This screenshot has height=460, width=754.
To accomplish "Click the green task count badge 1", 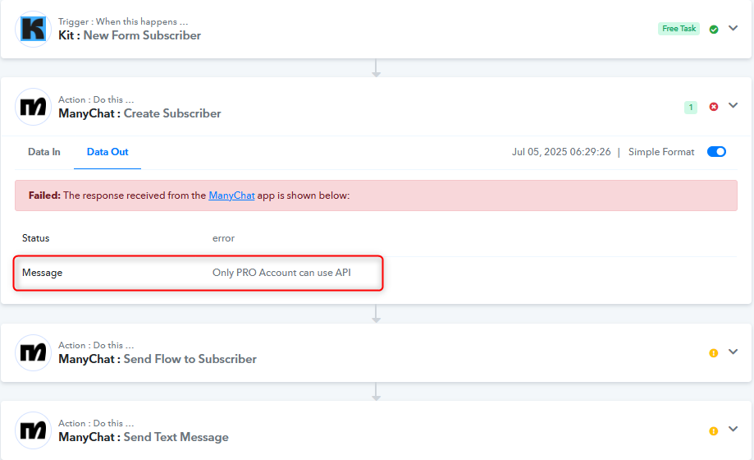I will [691, 107].
